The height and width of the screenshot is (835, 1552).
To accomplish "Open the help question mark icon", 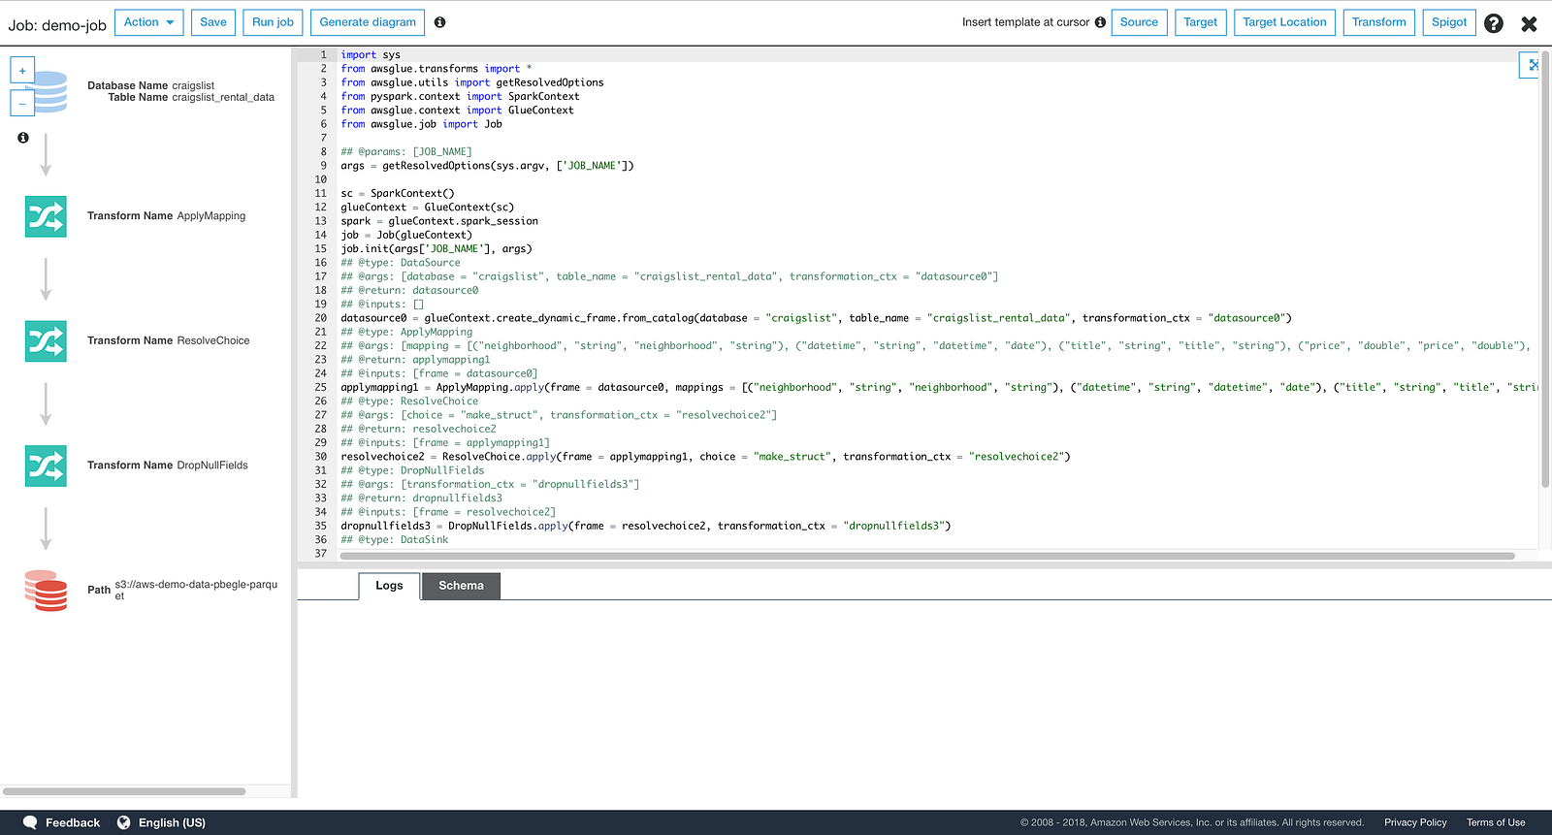I will click(x=1494, y=23).
